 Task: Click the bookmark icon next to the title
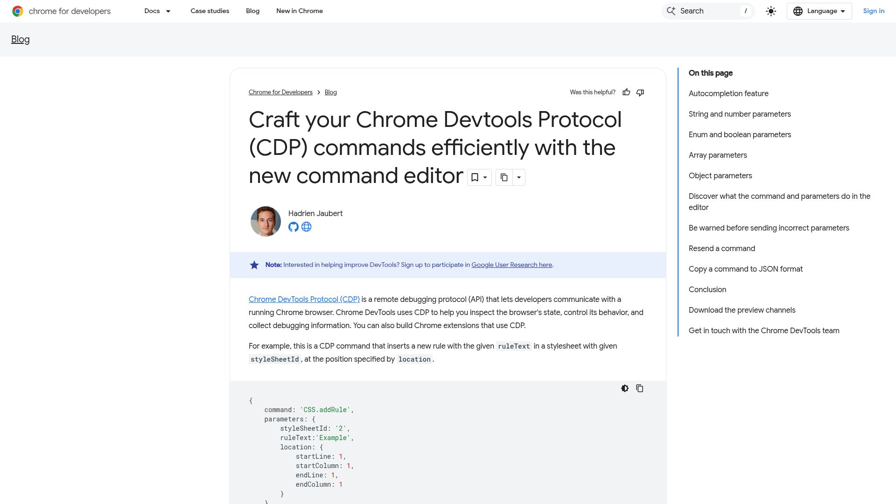pos(475,177)
